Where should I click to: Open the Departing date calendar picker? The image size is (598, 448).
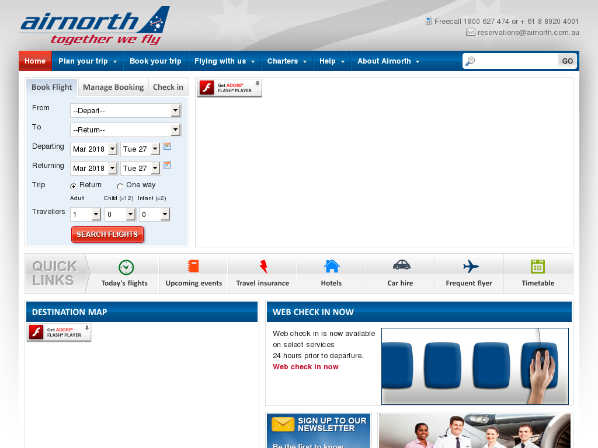(167, 146)
